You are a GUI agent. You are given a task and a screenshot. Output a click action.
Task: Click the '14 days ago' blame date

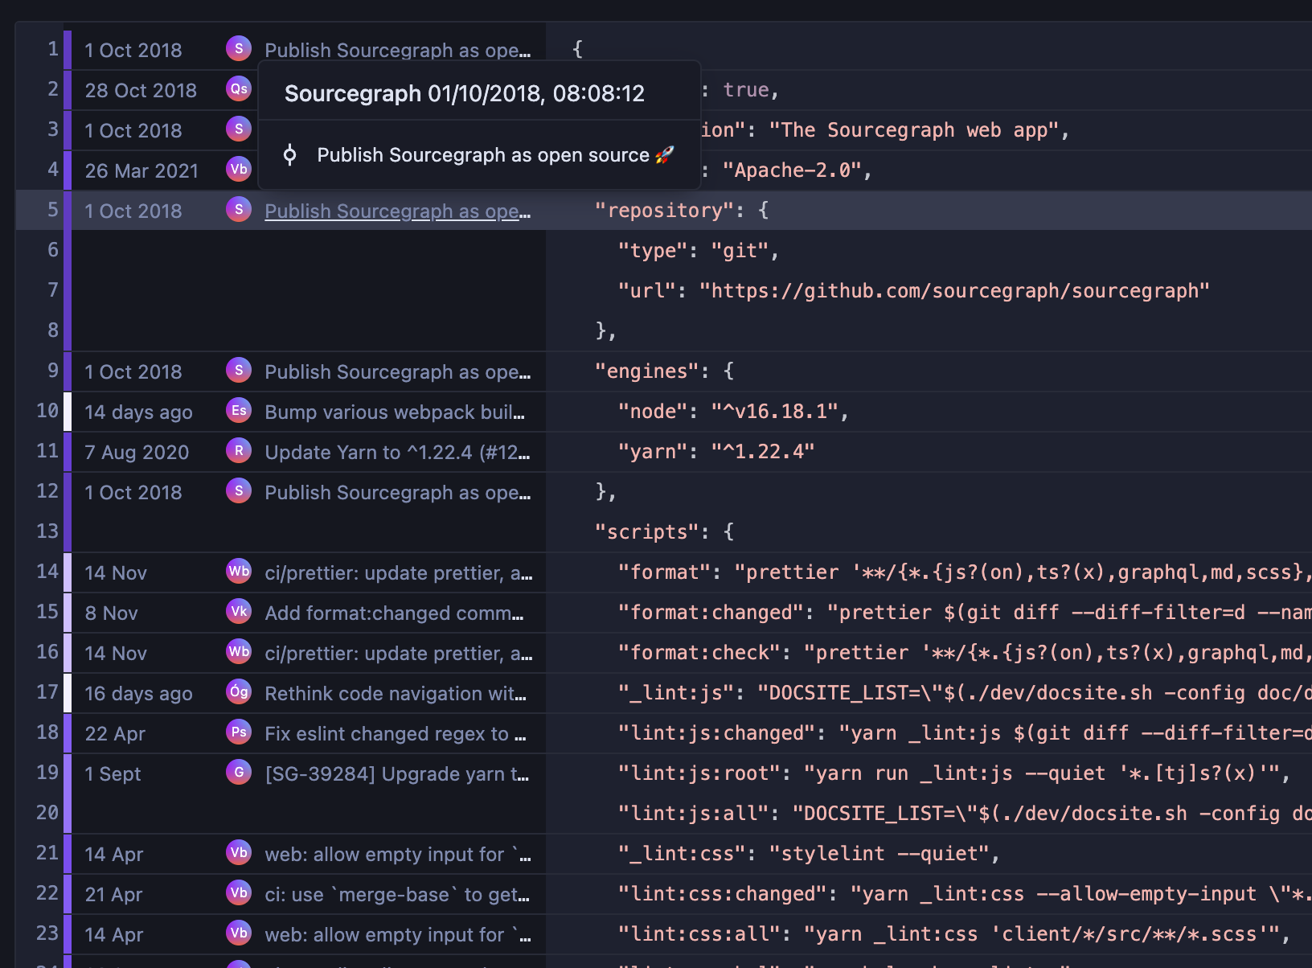click(138, 412)
